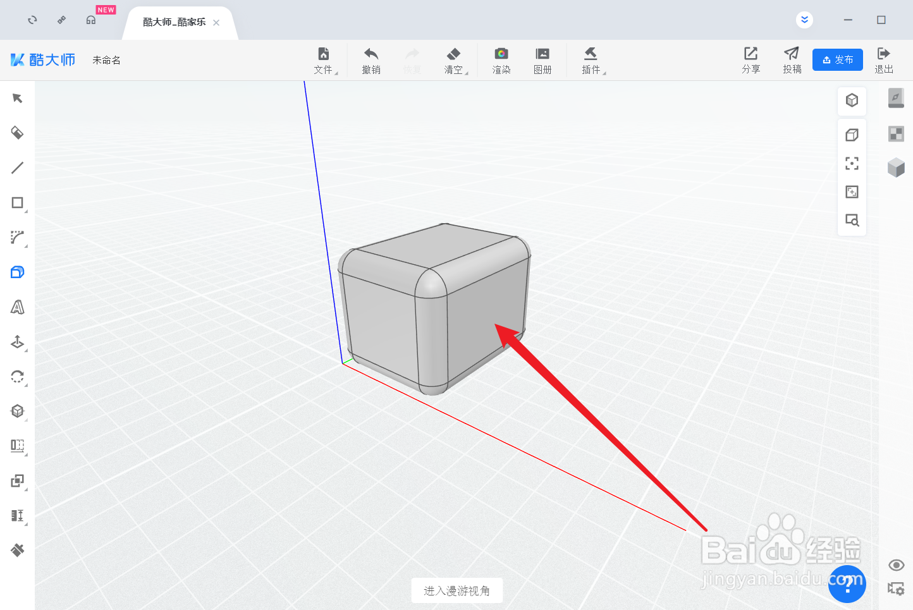The image size is (913, 610).
Task: Open the 文件 (File) menu
Action: (324, 61)
